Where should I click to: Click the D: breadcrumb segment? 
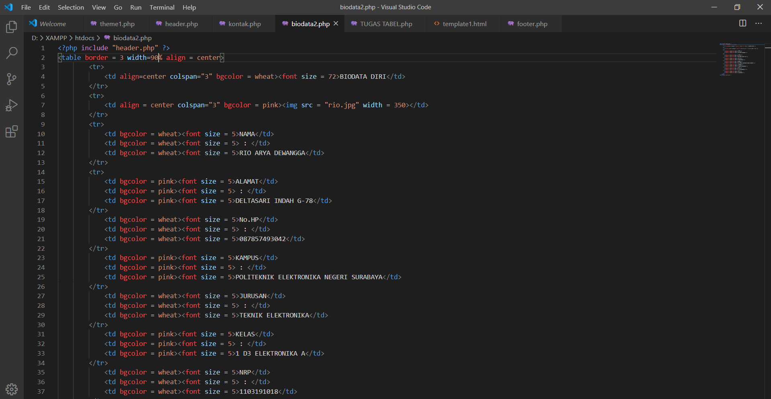pos(35,38)
